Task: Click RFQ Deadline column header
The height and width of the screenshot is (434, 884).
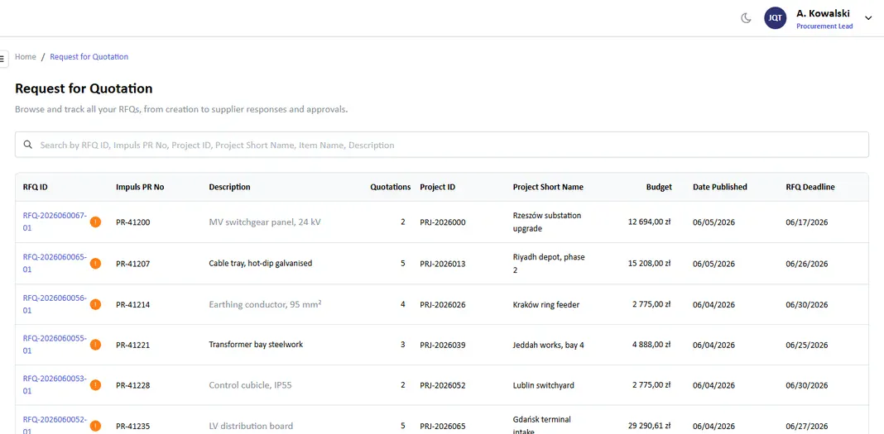Action: [x=810, y=187]
